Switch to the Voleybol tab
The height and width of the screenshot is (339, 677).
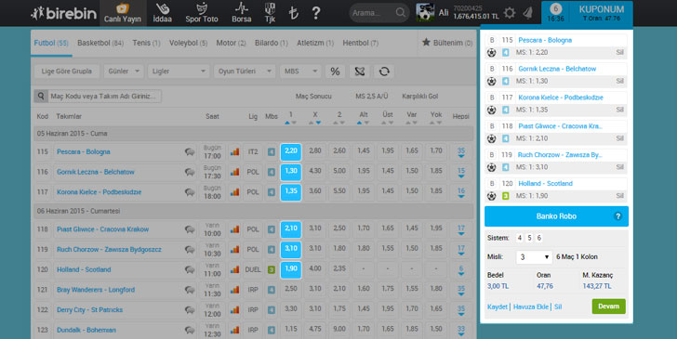pos(188,43)
